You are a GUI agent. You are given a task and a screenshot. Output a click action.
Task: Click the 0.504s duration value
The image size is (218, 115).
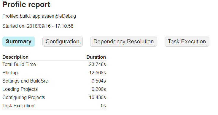99,81
